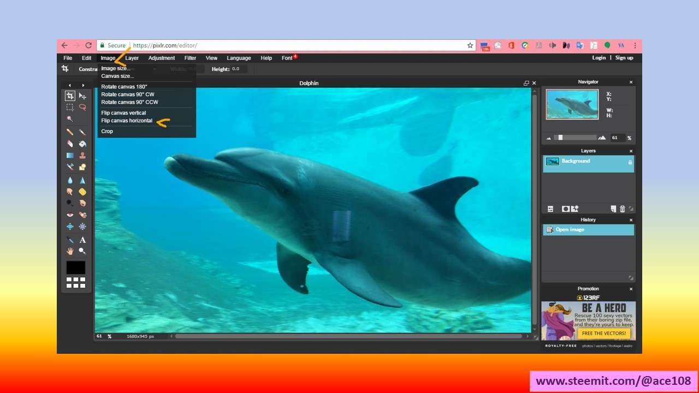Select the Crop tool
The image size is (699, 393).
coord(70,96)
